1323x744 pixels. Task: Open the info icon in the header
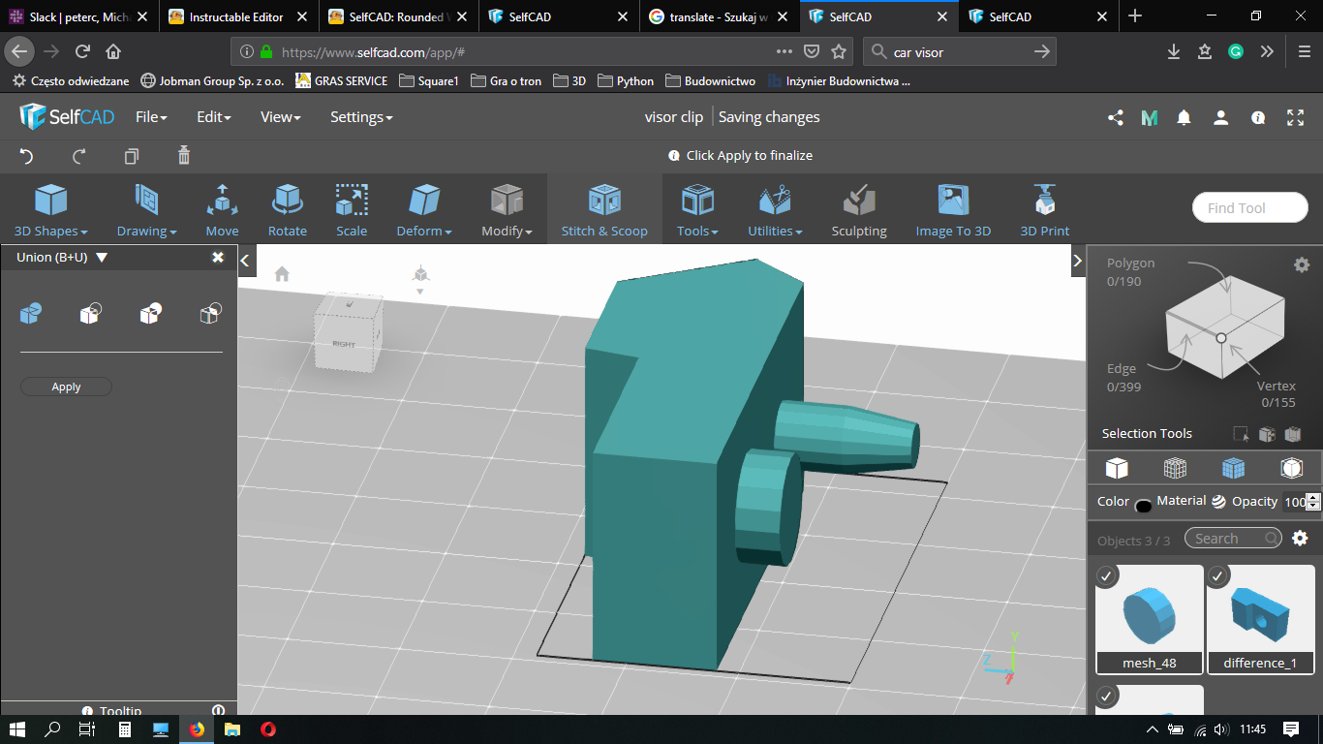[x=1258, y=117]
